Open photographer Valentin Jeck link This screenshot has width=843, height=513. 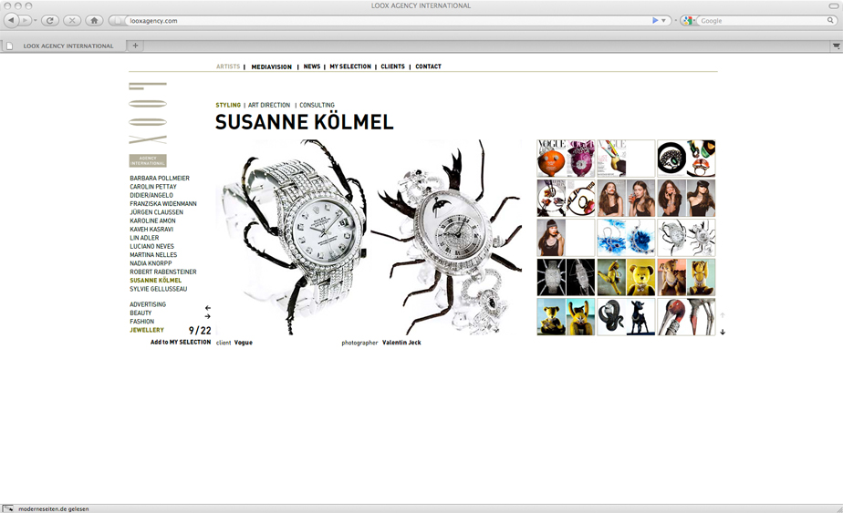pos(401,343)
